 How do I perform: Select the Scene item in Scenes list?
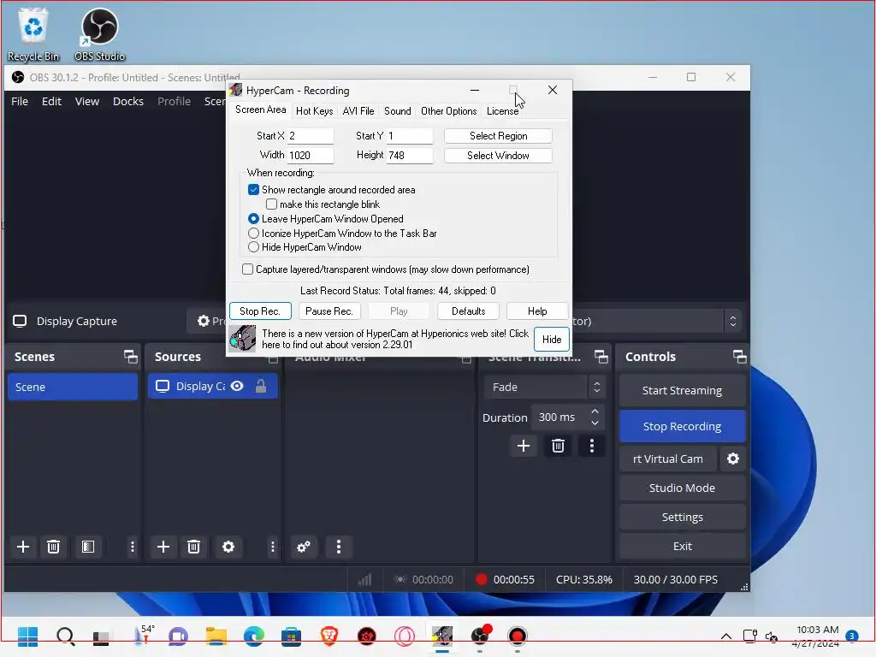(x=73, y=387)
